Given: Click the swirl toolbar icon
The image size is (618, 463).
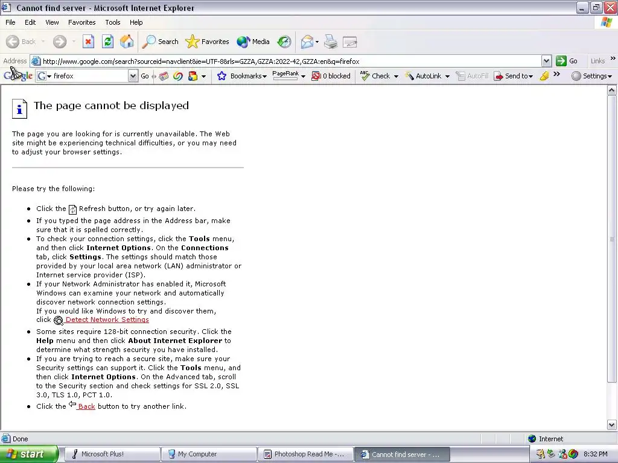Looking at the screenshot, I should pyautogui.click(x=178, y=76).
